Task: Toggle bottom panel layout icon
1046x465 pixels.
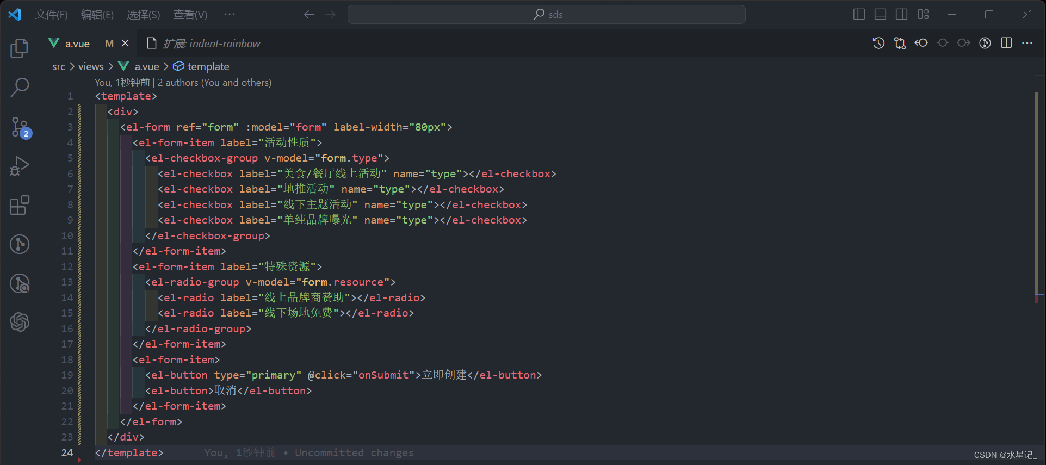Action: coord(880,15)
